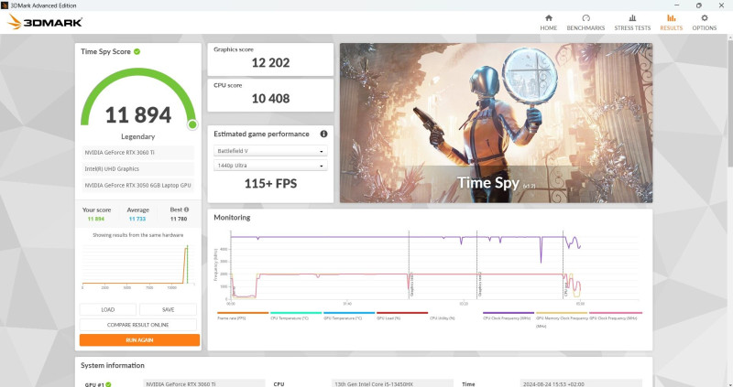Click the System information heading

(112, 366)
